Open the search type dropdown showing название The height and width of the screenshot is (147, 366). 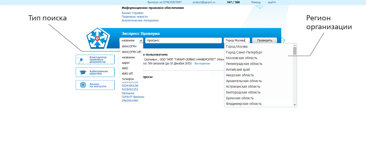(131, 40)
